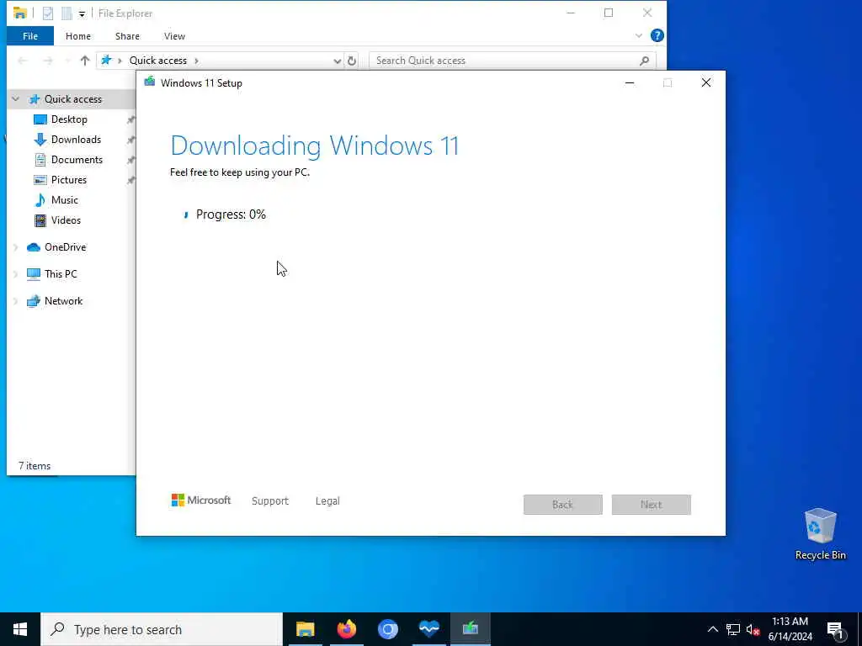Expand the This PC tree node
Screen dimensions: 862x646
pos(16,274)
